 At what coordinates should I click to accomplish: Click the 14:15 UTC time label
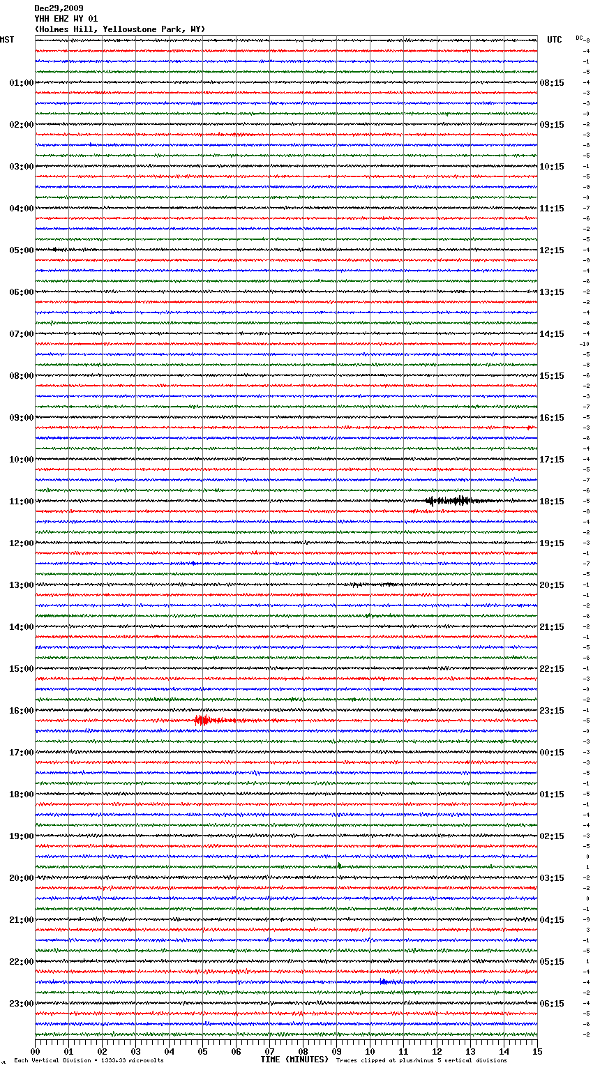552,334
